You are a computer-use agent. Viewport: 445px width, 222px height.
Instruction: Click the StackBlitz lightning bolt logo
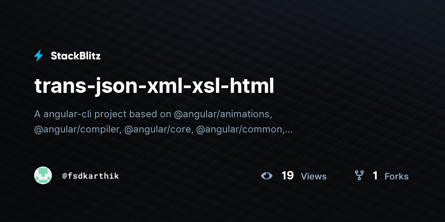point(39,55)
